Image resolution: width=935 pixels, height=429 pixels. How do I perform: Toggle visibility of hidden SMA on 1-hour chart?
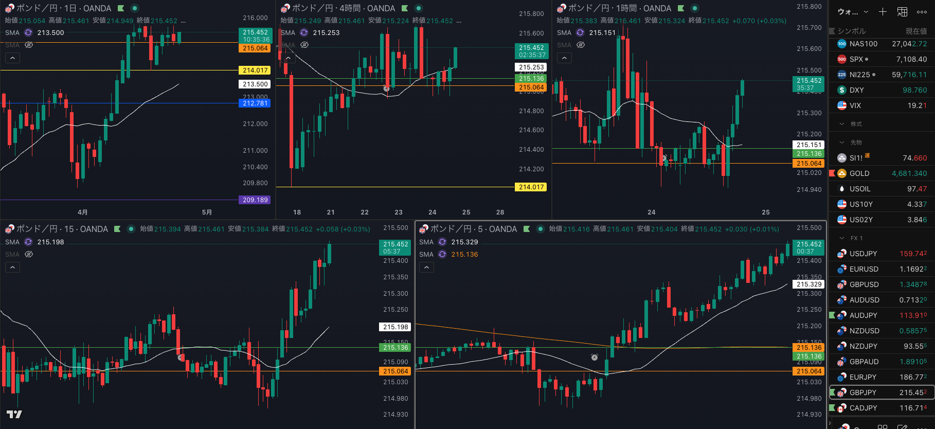pos(580,45)
